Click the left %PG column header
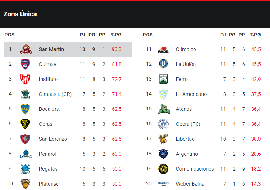Image resolution: width=270 pixels, height=190 pixels. [116, 35]
